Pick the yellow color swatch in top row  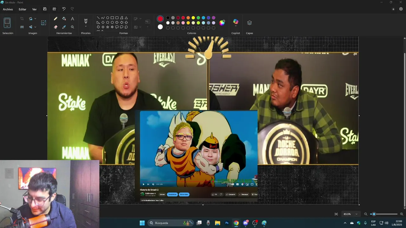[193, 18]
